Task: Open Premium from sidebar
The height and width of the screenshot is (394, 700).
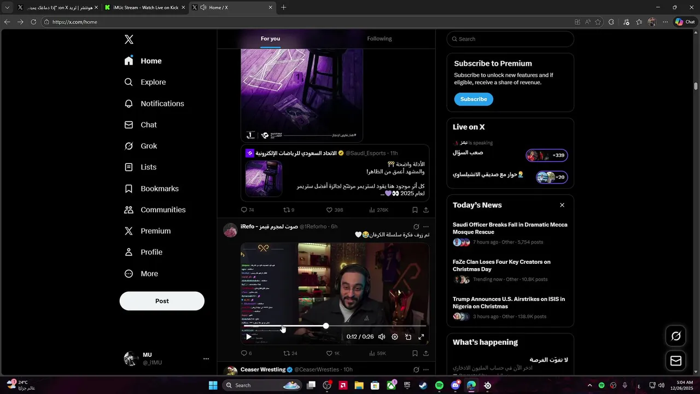Action: [148, 231]
